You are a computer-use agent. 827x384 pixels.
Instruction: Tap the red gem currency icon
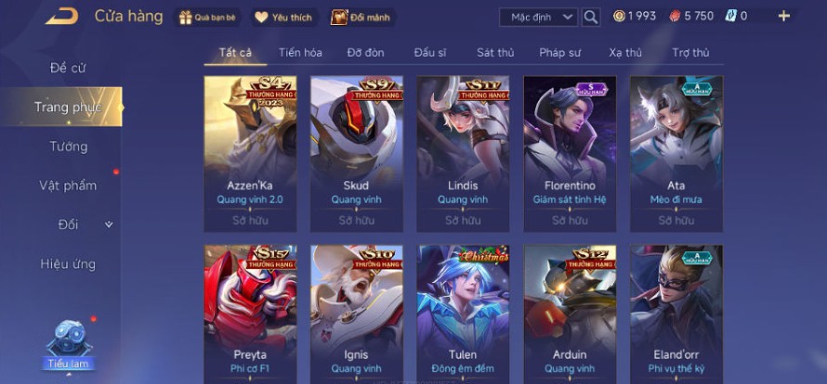[676, 17]
